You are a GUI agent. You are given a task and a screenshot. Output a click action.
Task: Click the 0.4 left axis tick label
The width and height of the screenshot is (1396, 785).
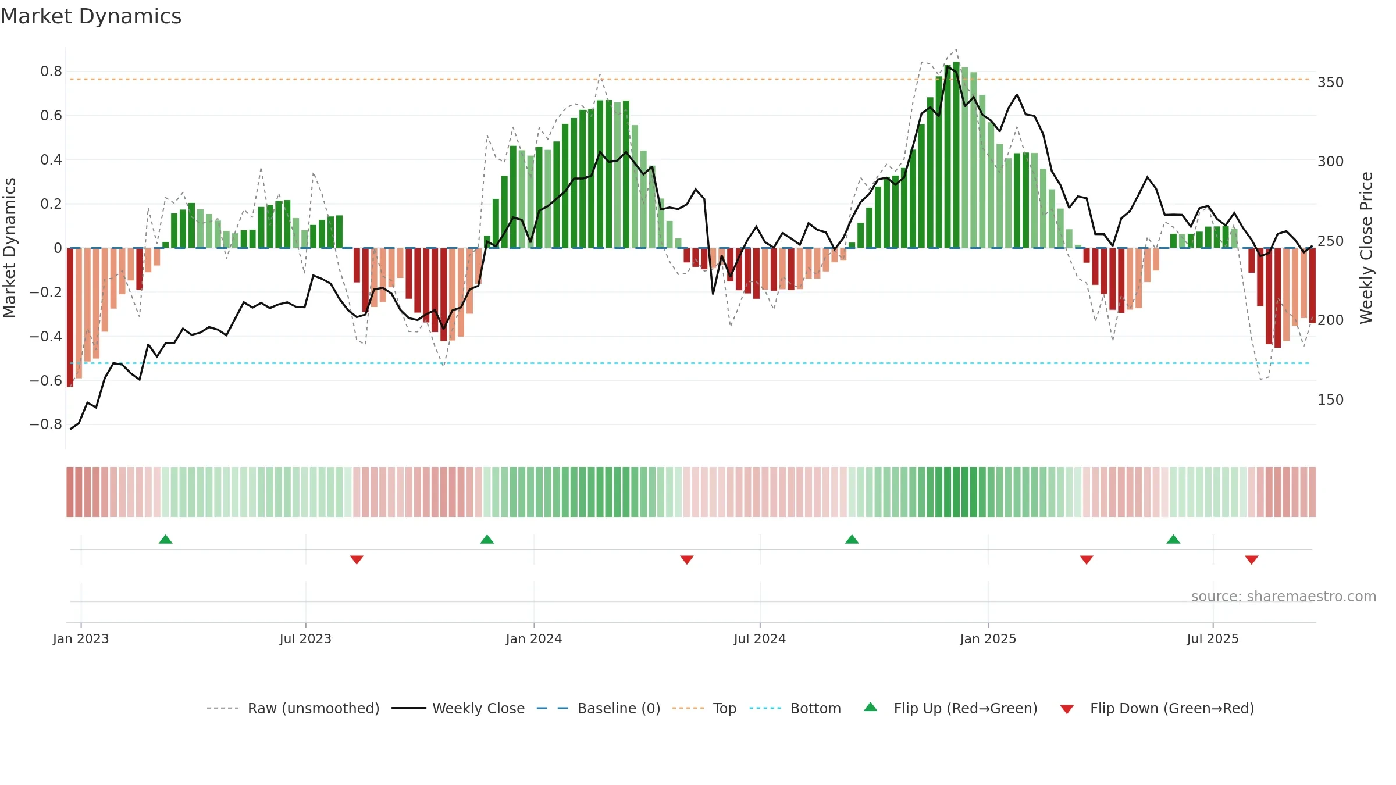pyautogui.click(x=51, y=160)
